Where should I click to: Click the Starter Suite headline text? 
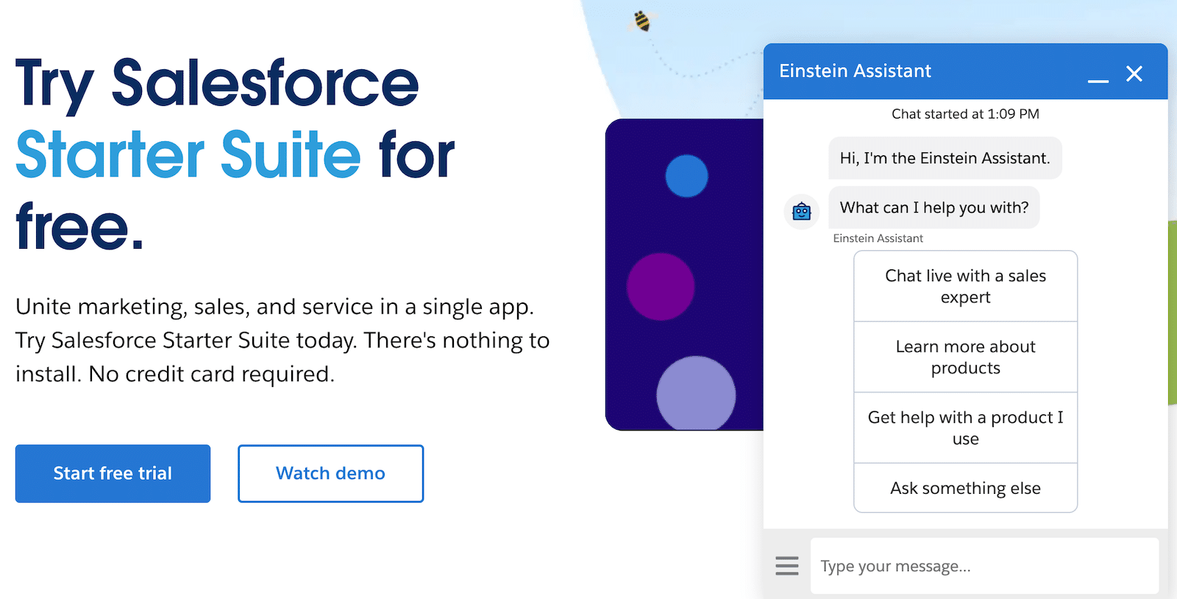click(188, 155)
